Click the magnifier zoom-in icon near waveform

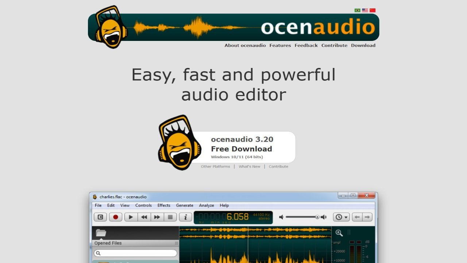pyautogui.click(x=339, y=233)
